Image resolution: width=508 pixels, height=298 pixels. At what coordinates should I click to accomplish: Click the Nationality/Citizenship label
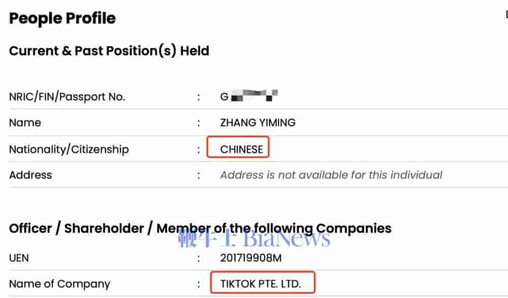[69, 149]
